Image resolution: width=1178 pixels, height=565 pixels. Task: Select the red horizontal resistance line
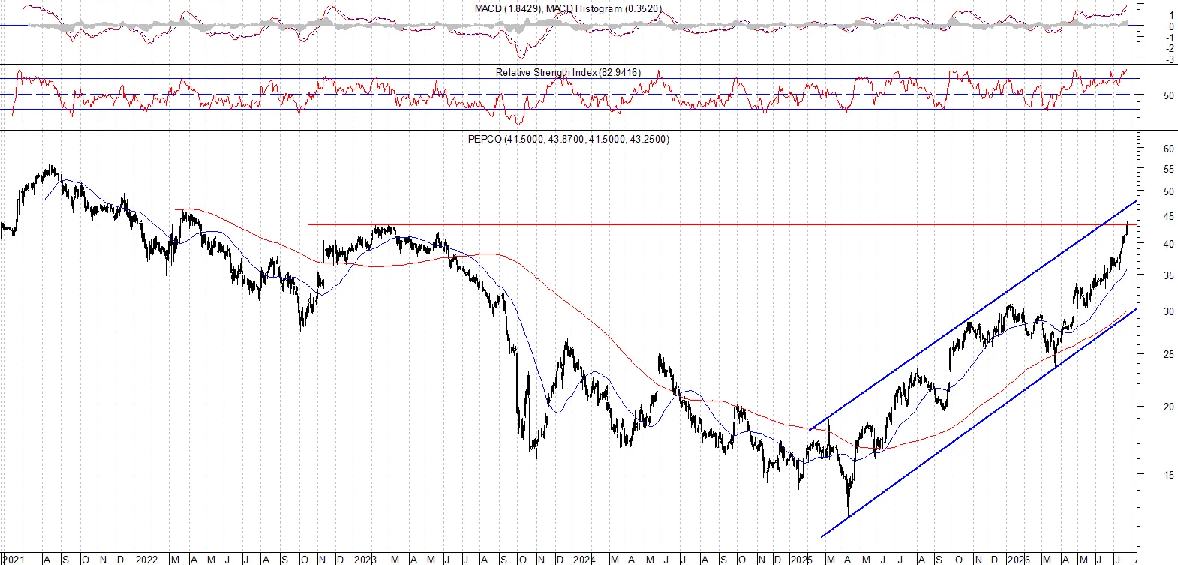coord(723,224)
